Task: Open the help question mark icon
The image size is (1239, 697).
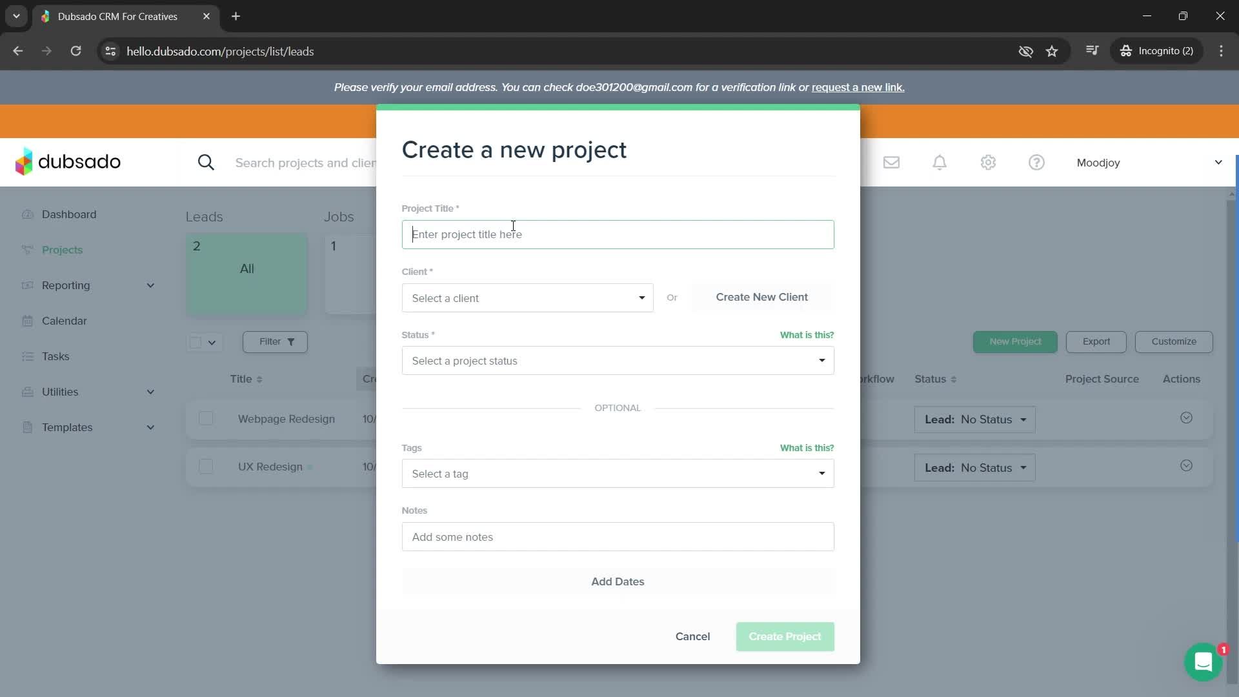Action: pos(1036,163)
